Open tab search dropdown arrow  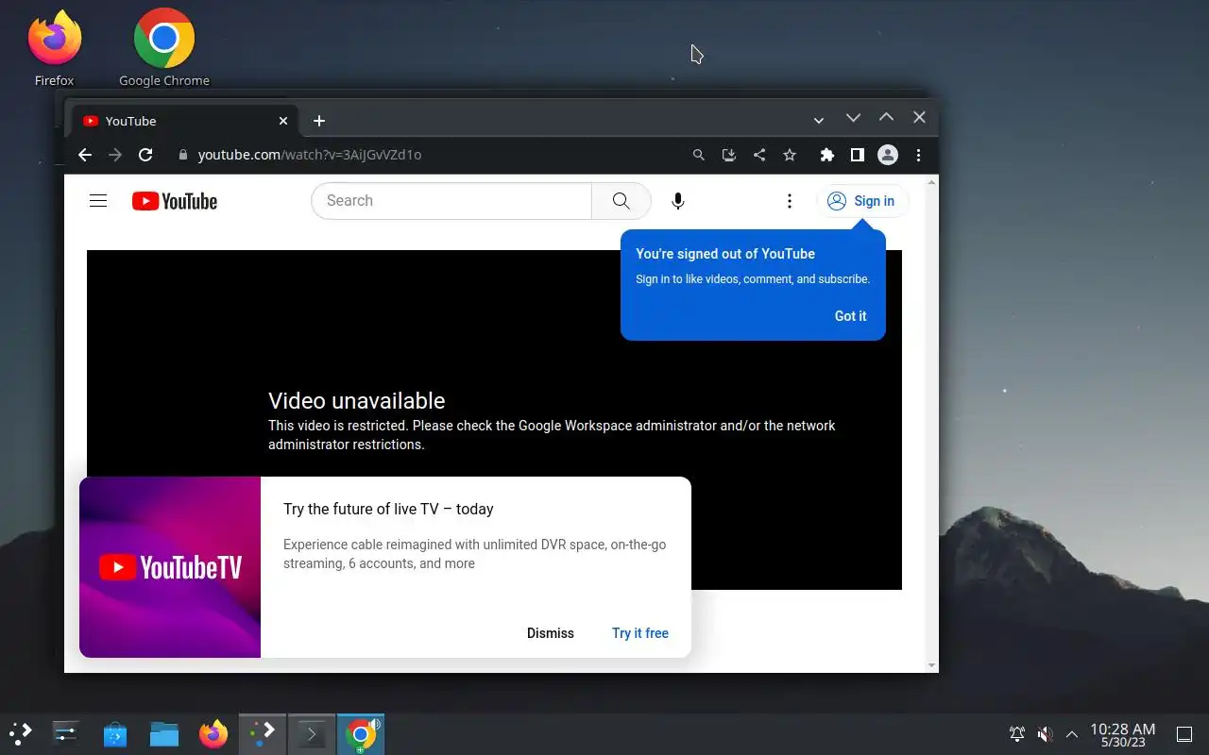819,120
